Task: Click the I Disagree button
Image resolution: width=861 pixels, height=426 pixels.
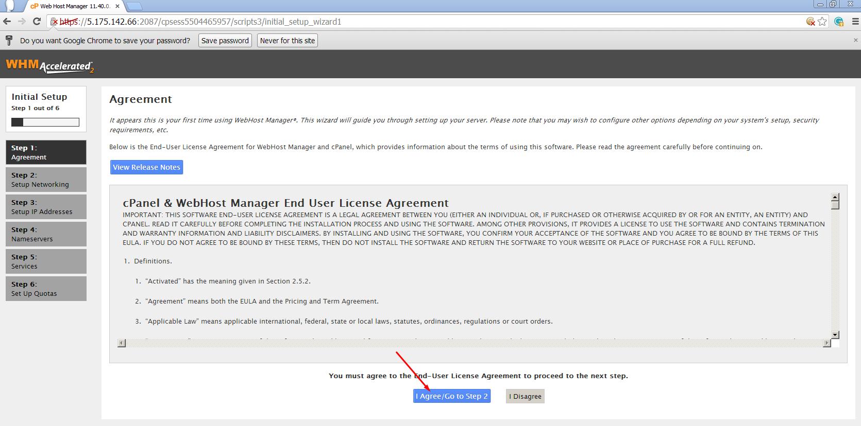Action: (525, 396)
